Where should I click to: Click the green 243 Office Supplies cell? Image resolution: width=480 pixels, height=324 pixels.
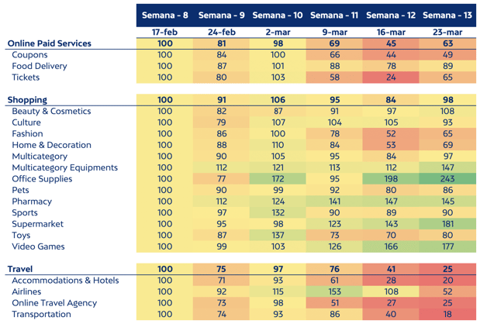click(x=447, y=179)
